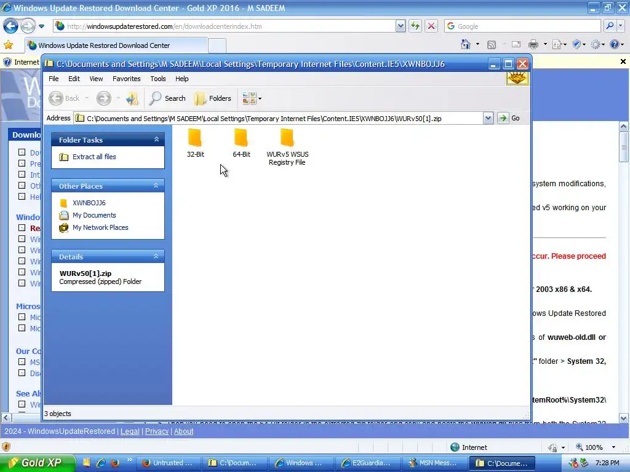630x472 pixels.
Task: Open Favorites menu in Explorer window
Action: click(127, 79)
